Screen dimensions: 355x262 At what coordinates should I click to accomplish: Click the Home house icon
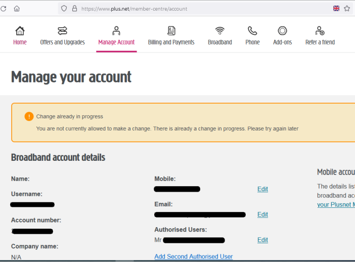[20, 31]
